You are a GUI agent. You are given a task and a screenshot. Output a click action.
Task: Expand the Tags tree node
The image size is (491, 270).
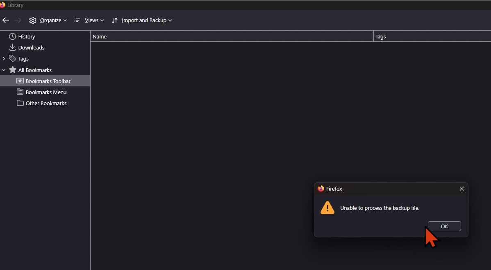4,59
